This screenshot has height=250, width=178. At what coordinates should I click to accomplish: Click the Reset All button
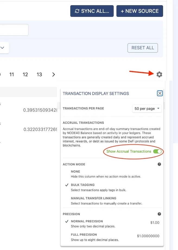pyautogui.click(x=143, y=48)
